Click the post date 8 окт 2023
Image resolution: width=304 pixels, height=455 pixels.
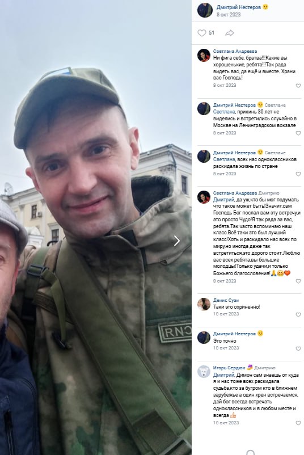pyautogui.click(x=229, y=15)
